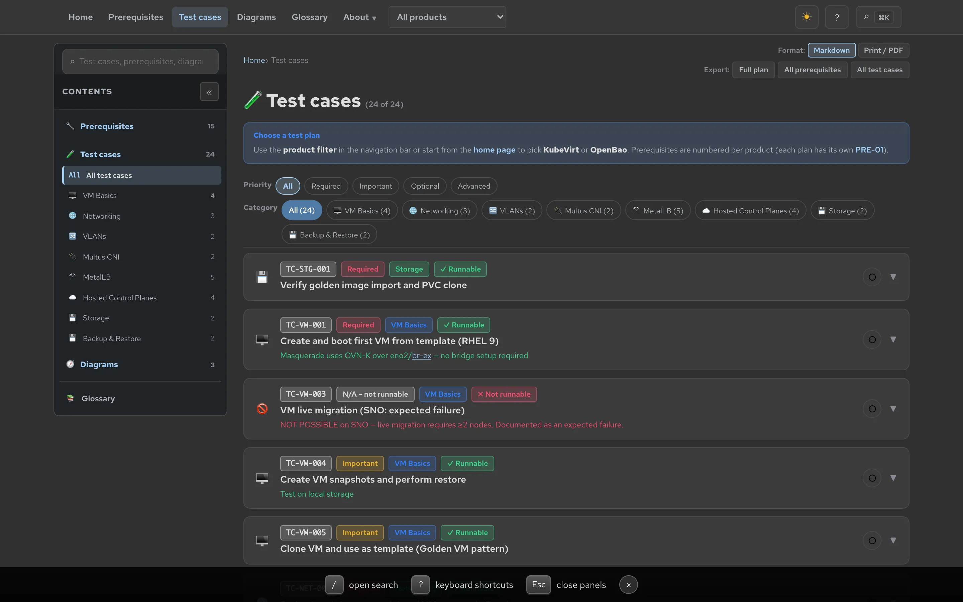This screenshot has width=963, height=602.
Task: Click the VLANs shuffle icon in sidebar
Action: coord(73,236)
